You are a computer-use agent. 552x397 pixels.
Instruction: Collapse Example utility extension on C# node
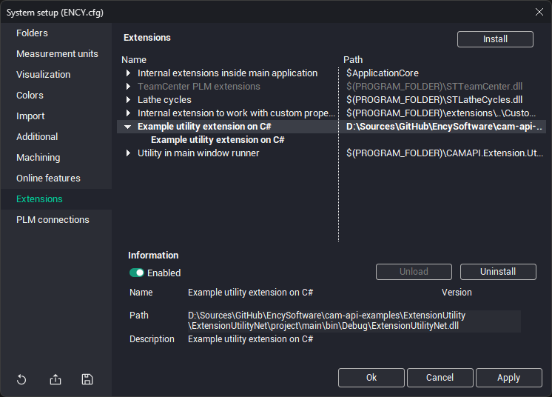tap(128, 127)
